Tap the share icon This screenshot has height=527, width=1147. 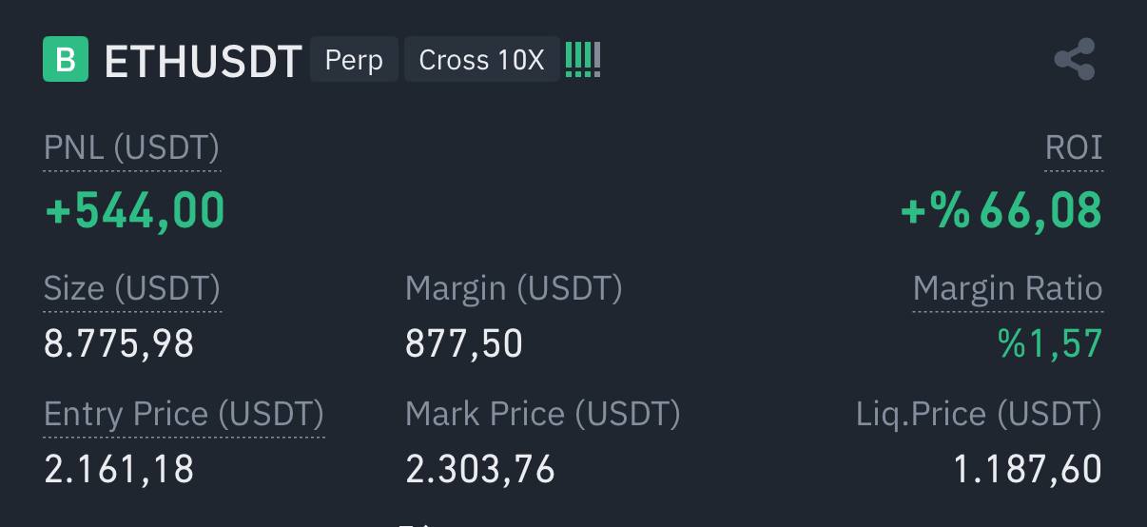tap(1075, 60)
